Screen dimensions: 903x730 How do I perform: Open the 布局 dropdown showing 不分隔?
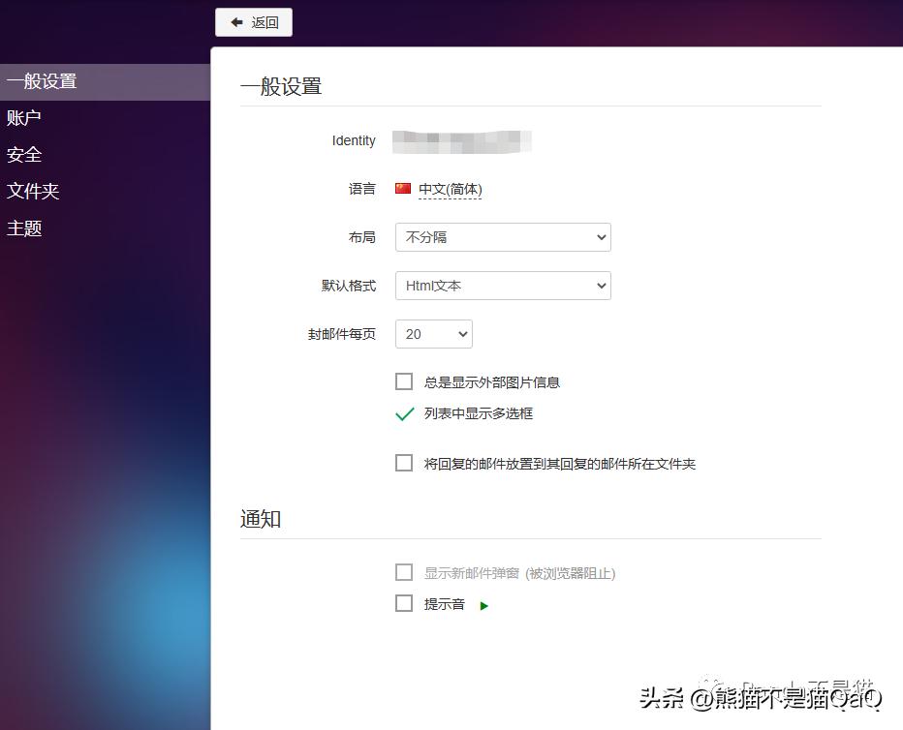[502, 237]
